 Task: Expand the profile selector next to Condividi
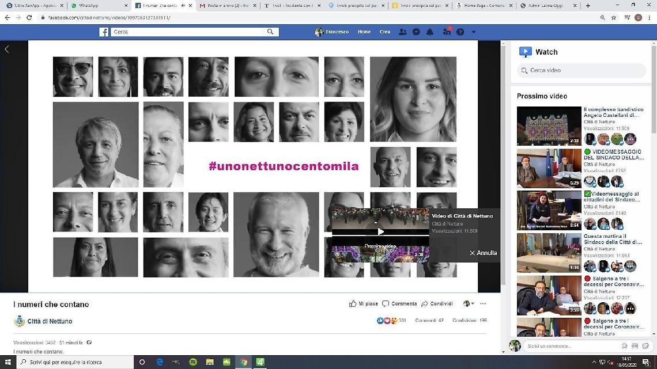coord(469,304)
